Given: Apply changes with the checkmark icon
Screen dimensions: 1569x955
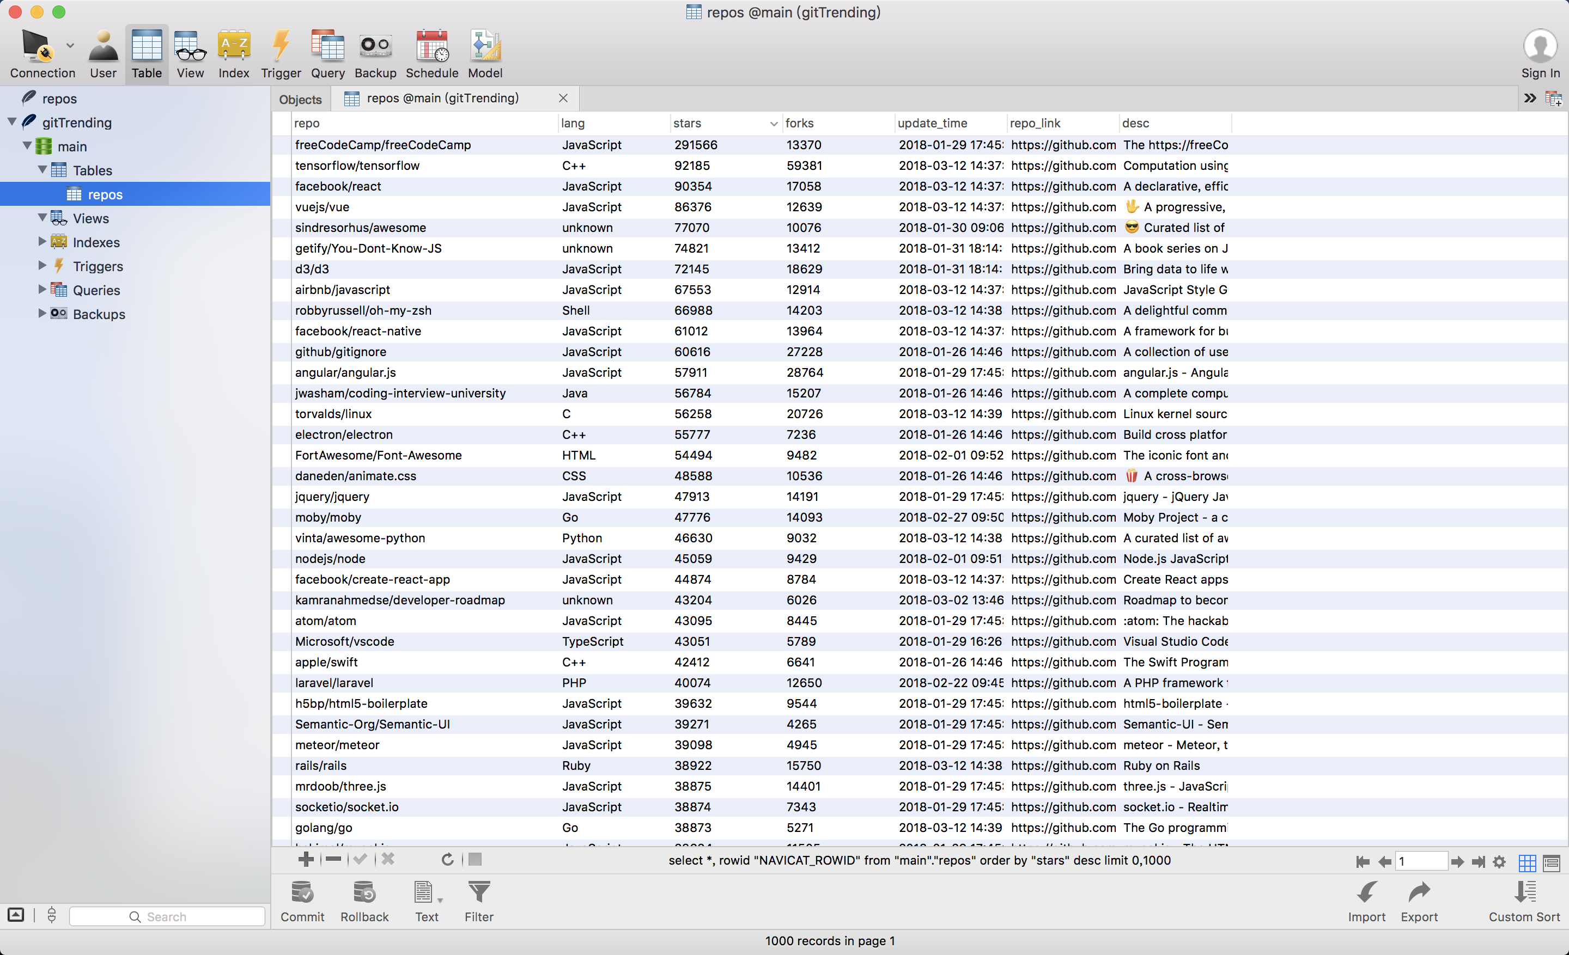Looking at the screenshot, I should point(360,860).
